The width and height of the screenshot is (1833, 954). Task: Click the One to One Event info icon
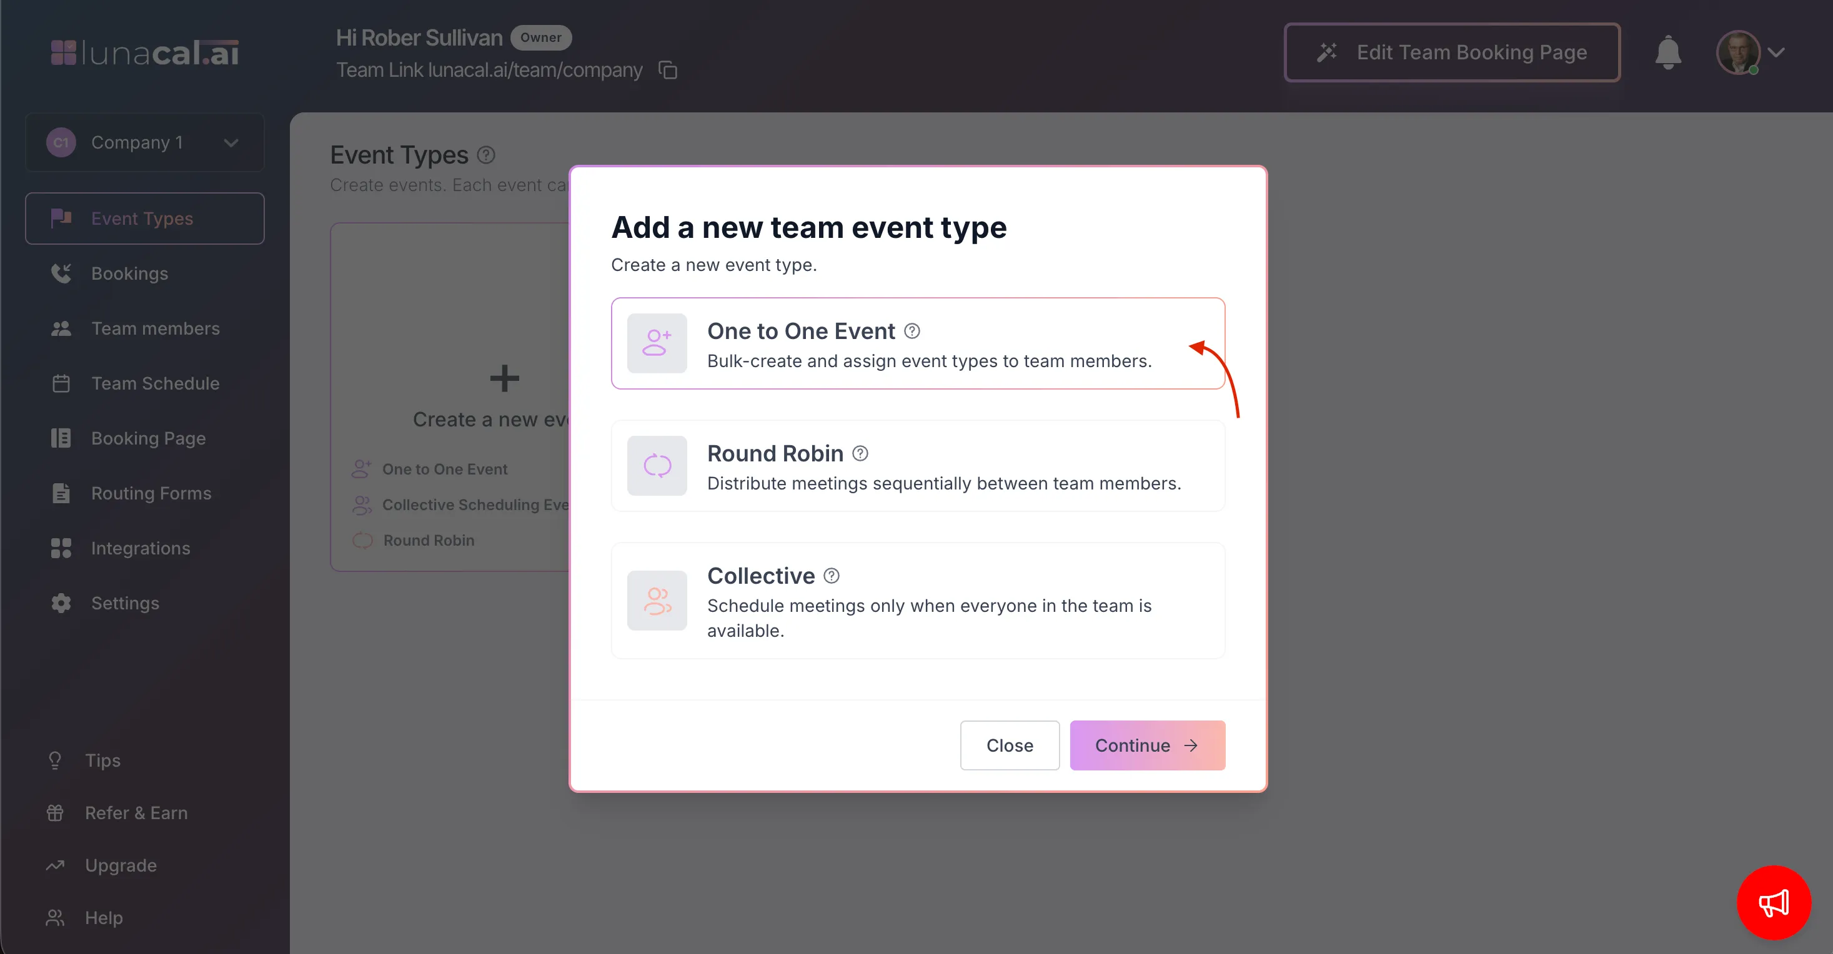912,330
